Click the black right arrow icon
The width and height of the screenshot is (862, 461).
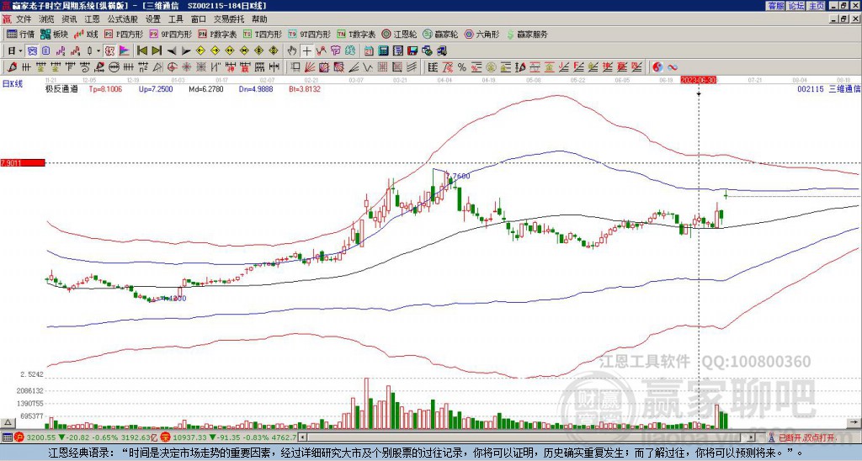coord(186,51)
